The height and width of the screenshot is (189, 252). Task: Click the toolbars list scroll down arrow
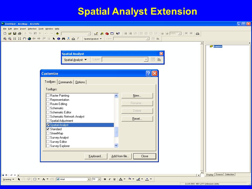(116, 145)
